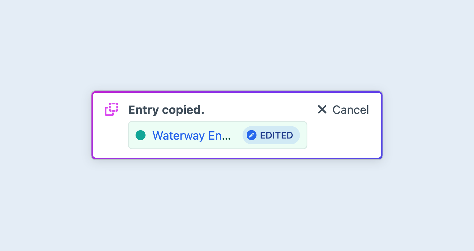Click the EDITED badge text

coord(276,135)
